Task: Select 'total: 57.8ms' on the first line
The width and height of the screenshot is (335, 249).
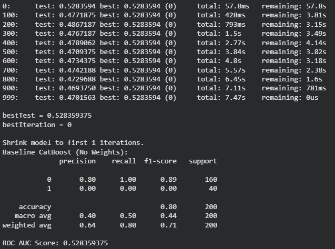Action: click(x=223, y=6)
